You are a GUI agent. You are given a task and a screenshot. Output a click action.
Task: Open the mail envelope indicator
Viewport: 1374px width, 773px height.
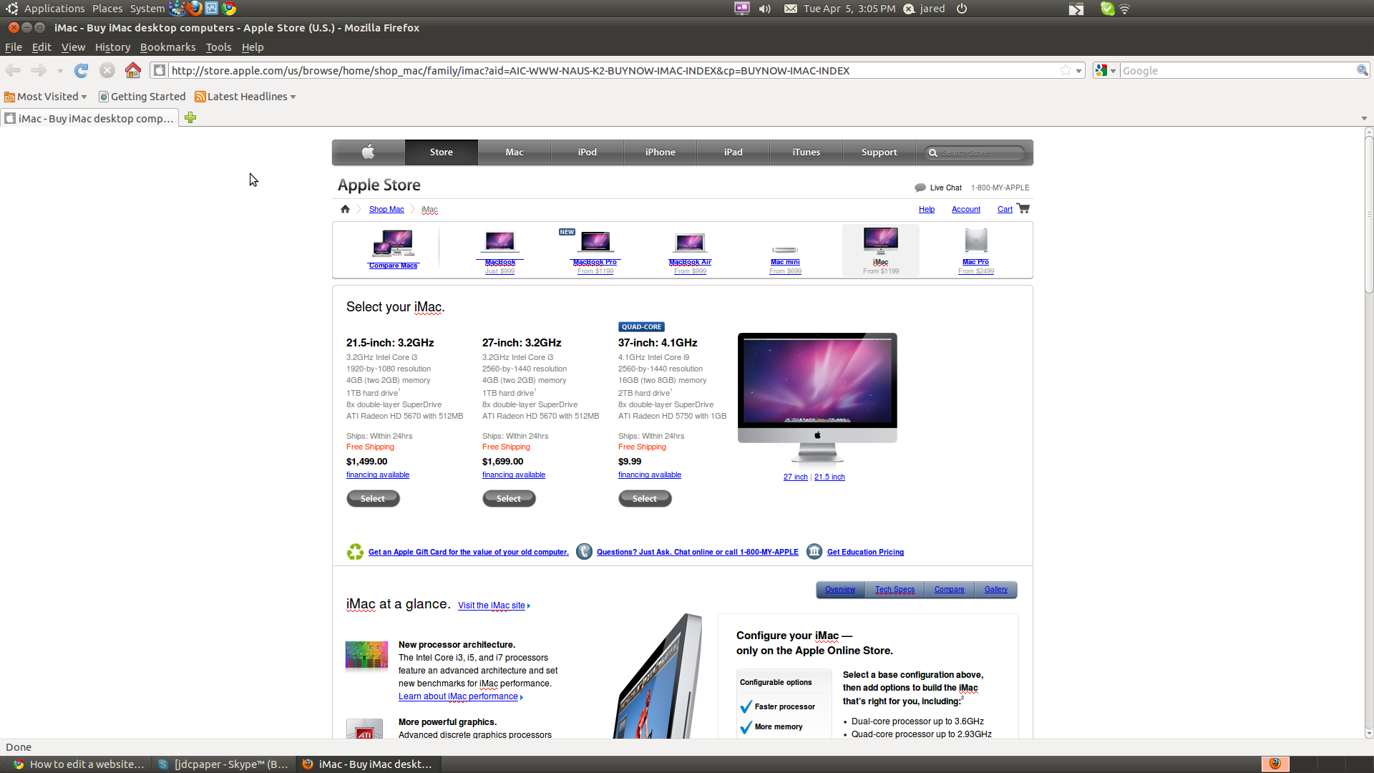[791, 9]
